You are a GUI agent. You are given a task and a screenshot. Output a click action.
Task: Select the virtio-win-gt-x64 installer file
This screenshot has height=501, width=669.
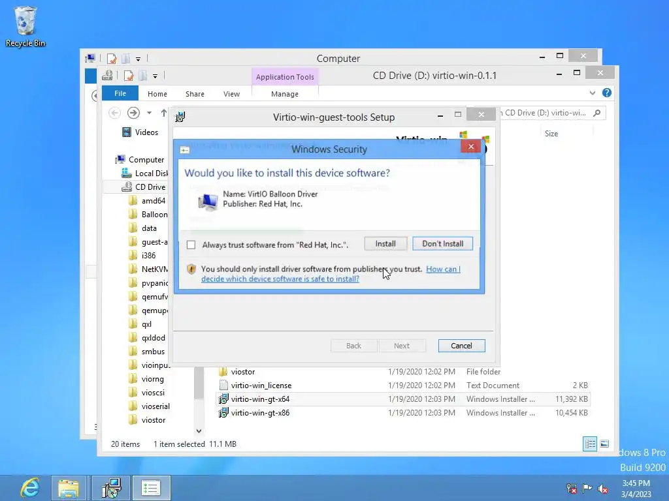[x=403, y=399]
